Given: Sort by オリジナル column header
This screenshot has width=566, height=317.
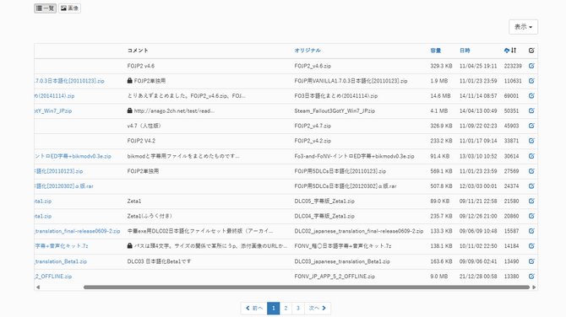Looking at the screenshot, I should point(307,51).
